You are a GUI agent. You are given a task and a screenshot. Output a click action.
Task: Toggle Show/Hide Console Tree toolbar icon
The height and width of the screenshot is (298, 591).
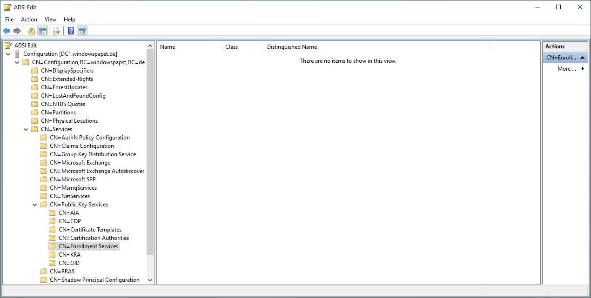click(43, 31)
